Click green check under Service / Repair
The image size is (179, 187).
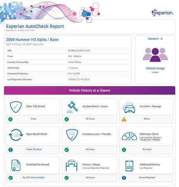67,178
